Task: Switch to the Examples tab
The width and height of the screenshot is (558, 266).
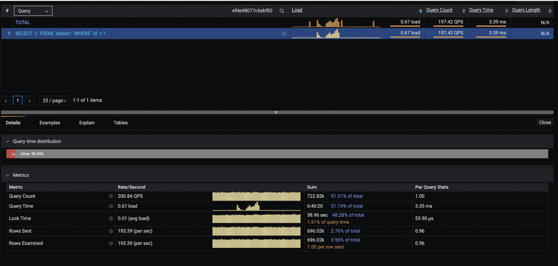Action: [x=50, y=122]
